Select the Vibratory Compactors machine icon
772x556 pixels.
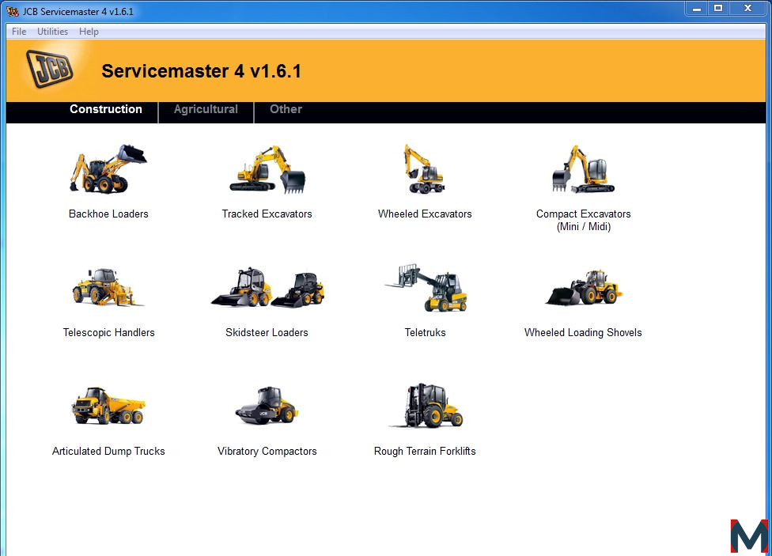267,405
